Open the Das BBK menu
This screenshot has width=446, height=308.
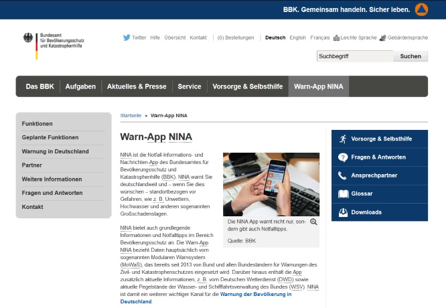pyautogui.click(x=40, y=86)
